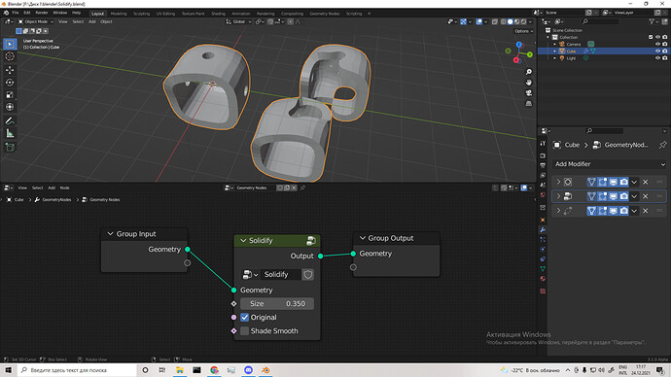Click the fake user shield on Solidify node
Viewport: 671px width, 377px height.
pyautogui.click(x=307, y=274)
